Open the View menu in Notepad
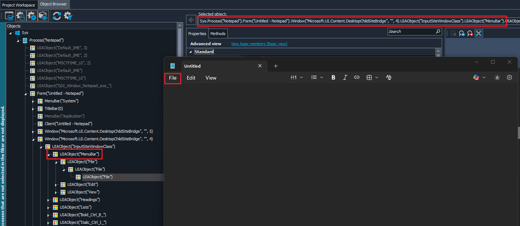520x226 pixels. (x=211, y=78)
